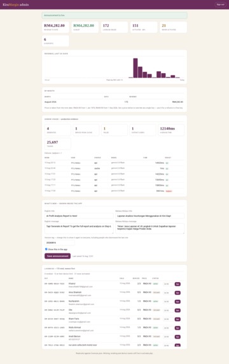Click Khairul's name in the licences table
The width and height of the screenshot is (229, 364).
pyautogui.click(x=72, y=284)
